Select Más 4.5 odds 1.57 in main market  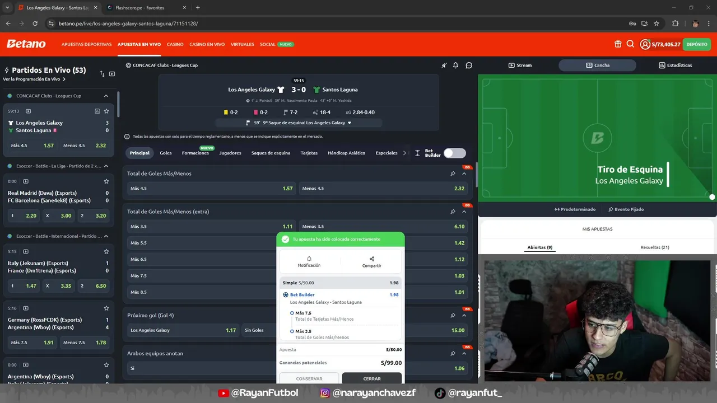[x=211, y=189]
